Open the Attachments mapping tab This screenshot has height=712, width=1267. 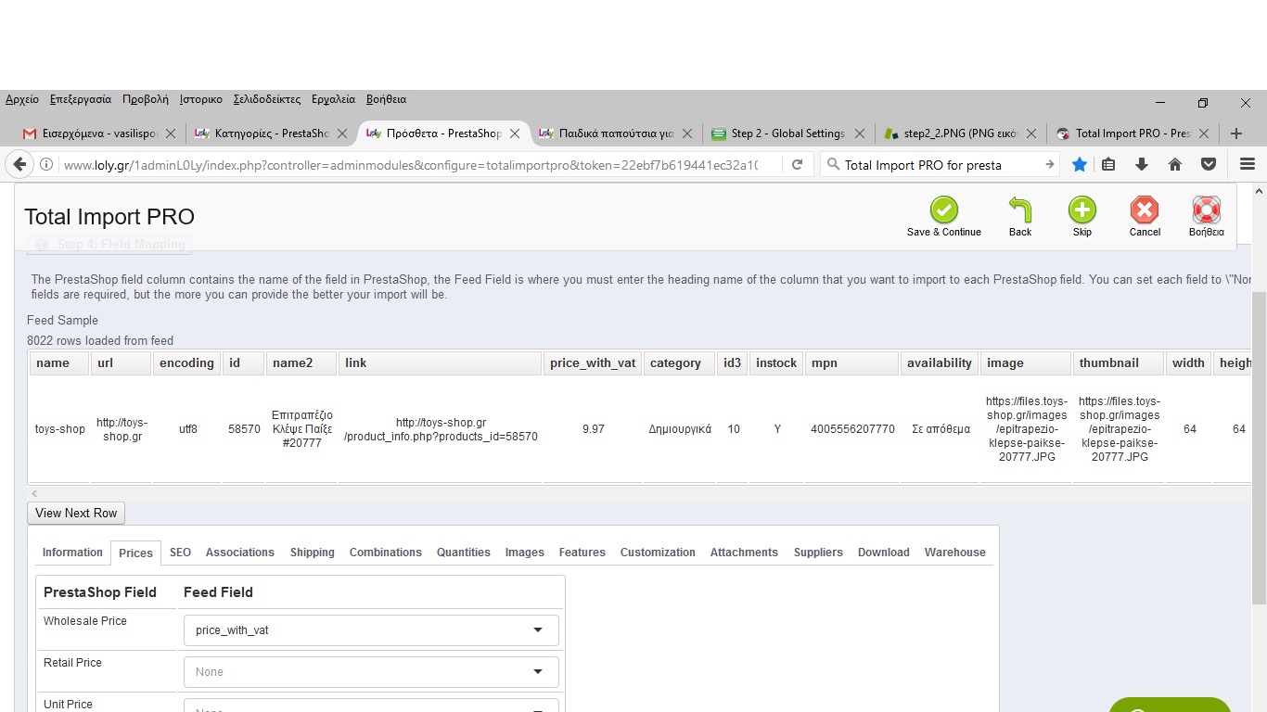[744, 553]
